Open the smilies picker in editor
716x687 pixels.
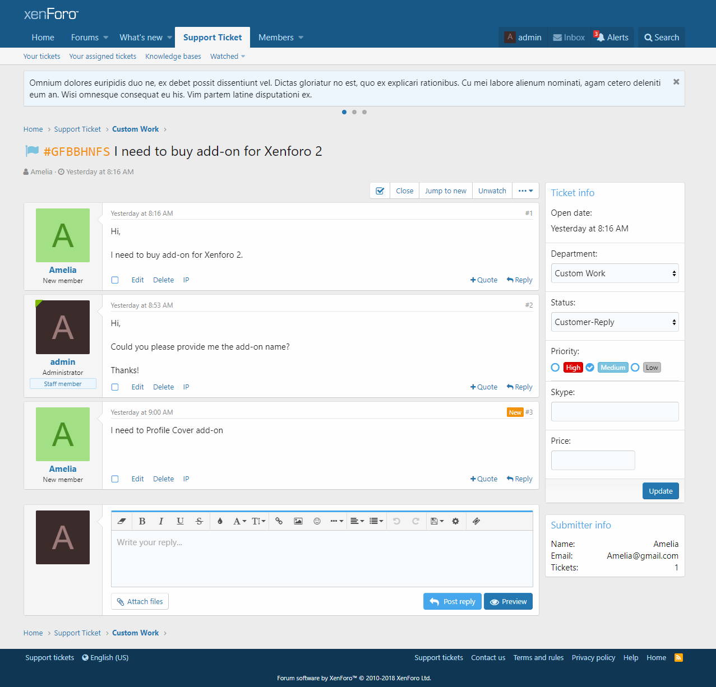[x=317, y=521]
